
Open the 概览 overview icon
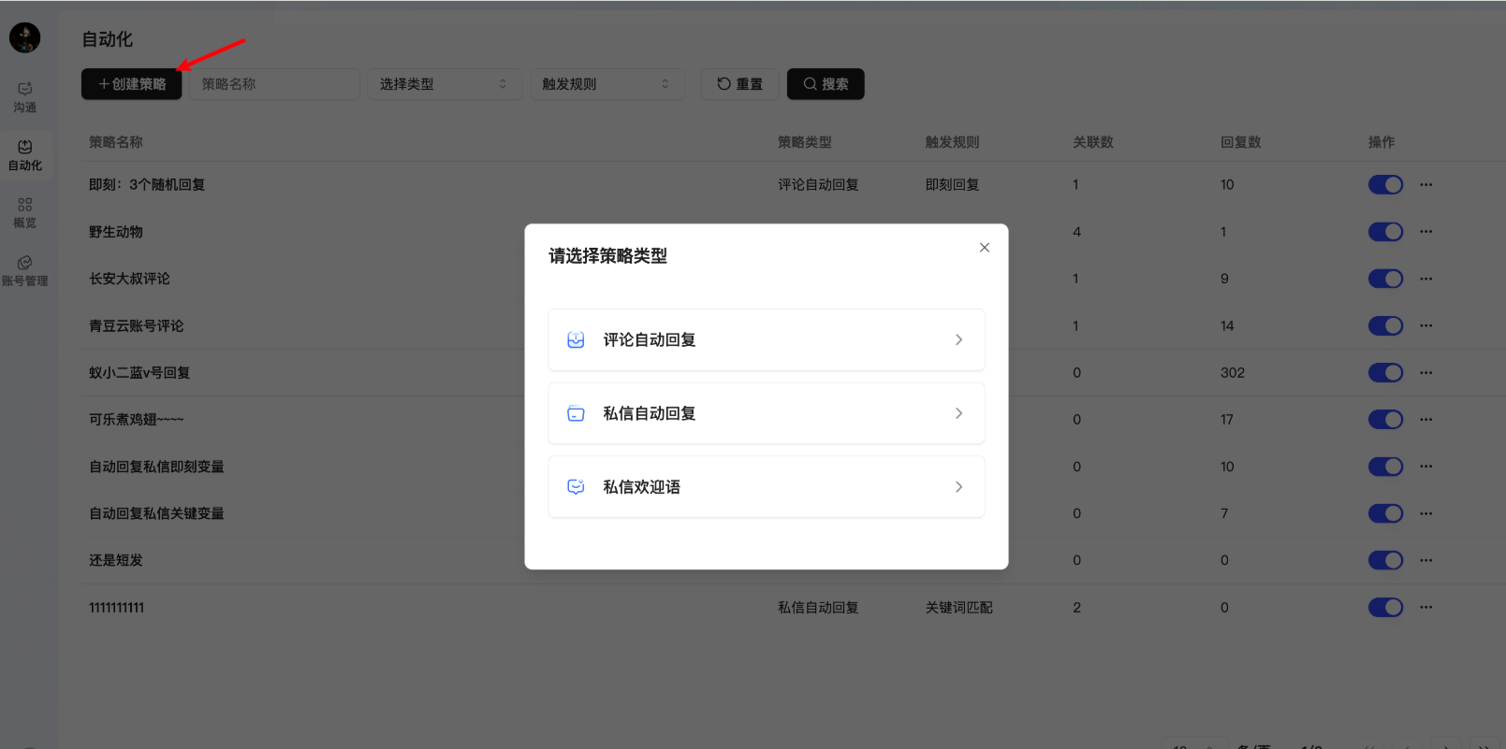coord(25,212)
